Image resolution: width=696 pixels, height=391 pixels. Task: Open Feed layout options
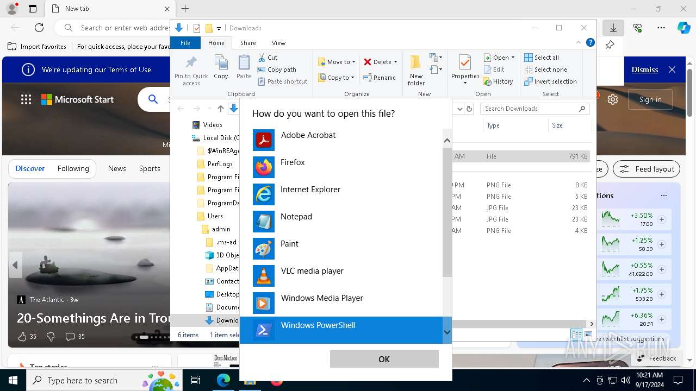click(647, 169)
